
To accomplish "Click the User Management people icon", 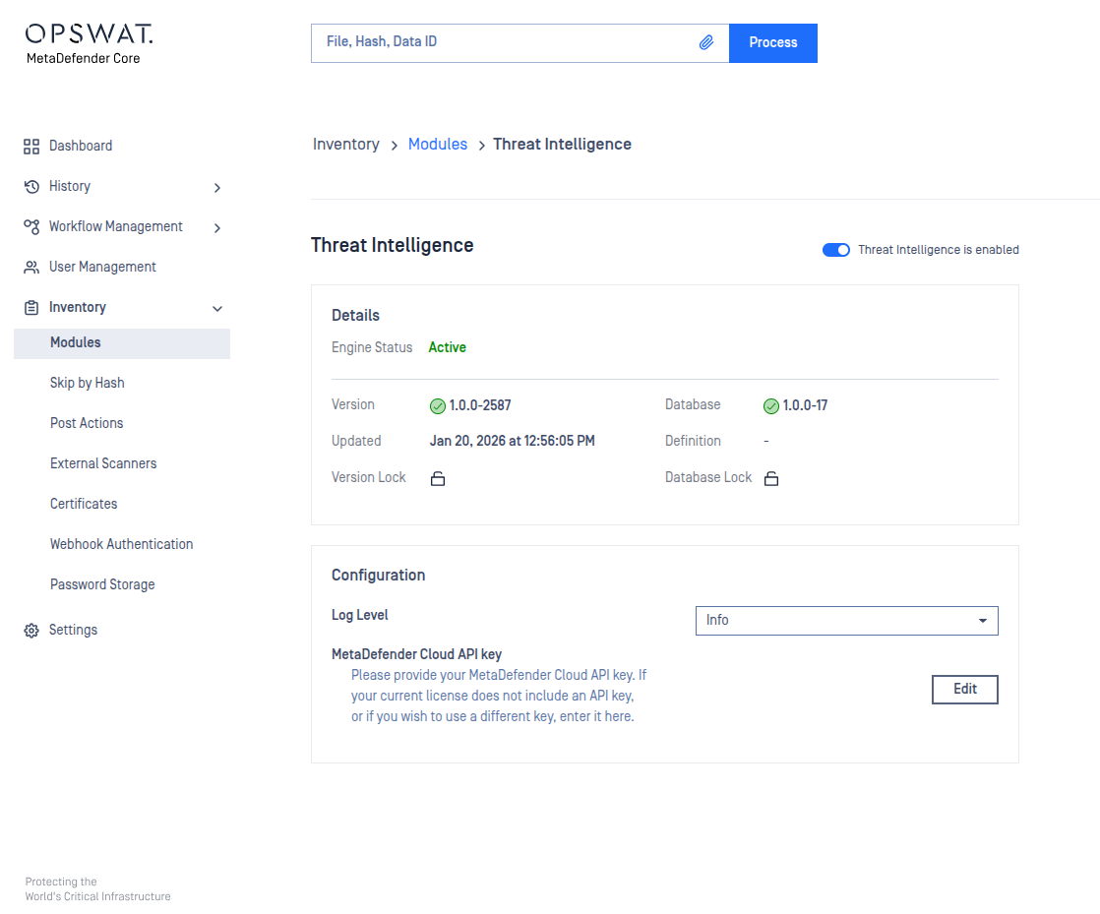I will (x=31, y=267).
